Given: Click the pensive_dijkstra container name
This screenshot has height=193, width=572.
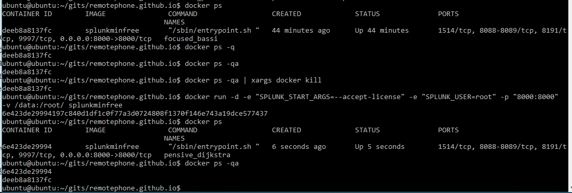Looking at the screenshot, I should click(197, 155).
